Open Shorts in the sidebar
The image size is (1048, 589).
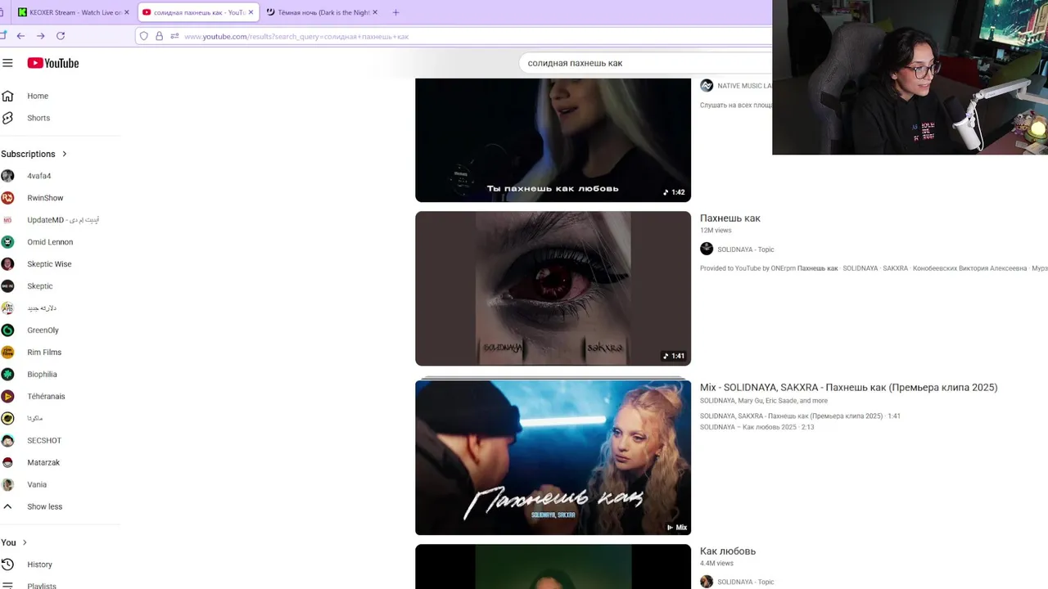[x=38, y=118]
